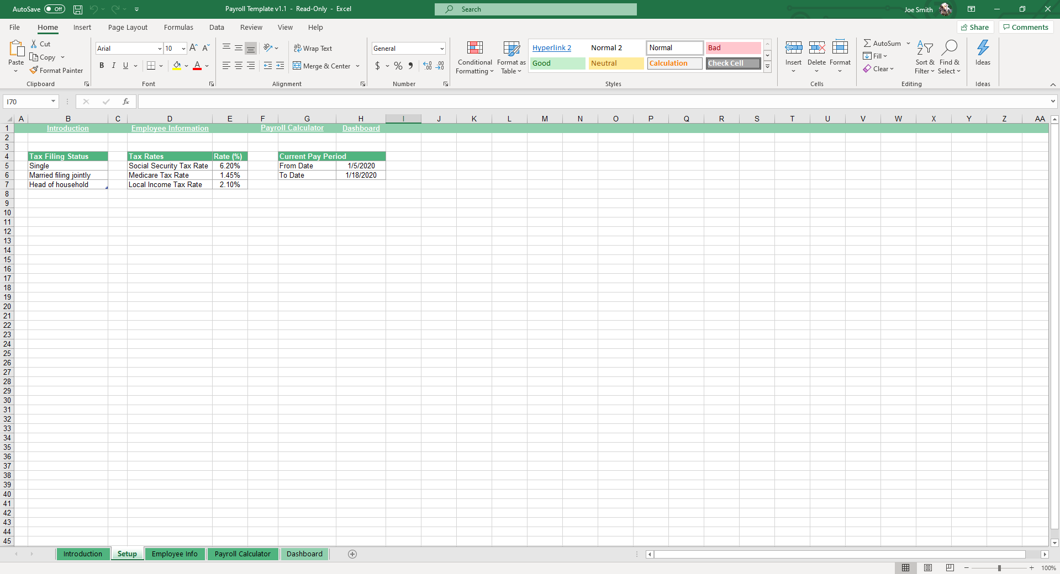The image size is (1060, 574).
Task: Increase font size with A-up icon
Action: (193, 48)
